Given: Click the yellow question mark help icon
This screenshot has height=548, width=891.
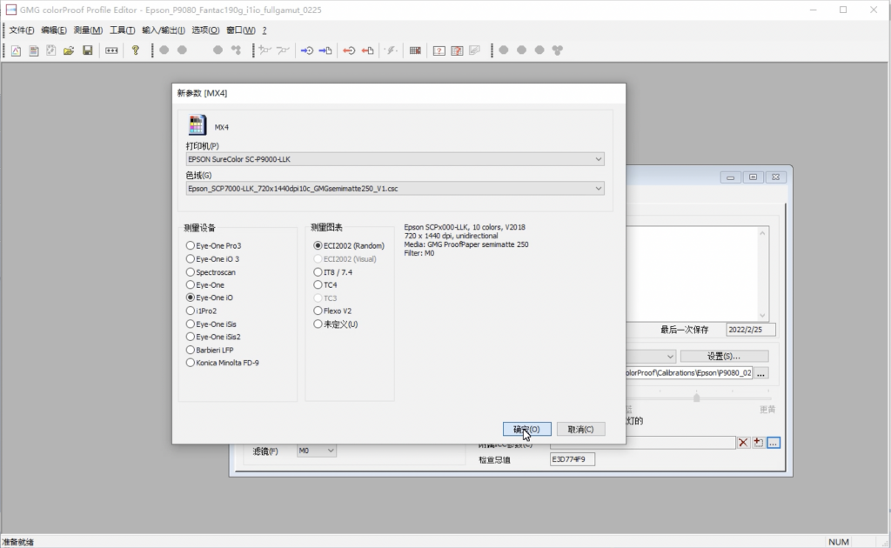Looking at the screenshot, I should 135,50.
